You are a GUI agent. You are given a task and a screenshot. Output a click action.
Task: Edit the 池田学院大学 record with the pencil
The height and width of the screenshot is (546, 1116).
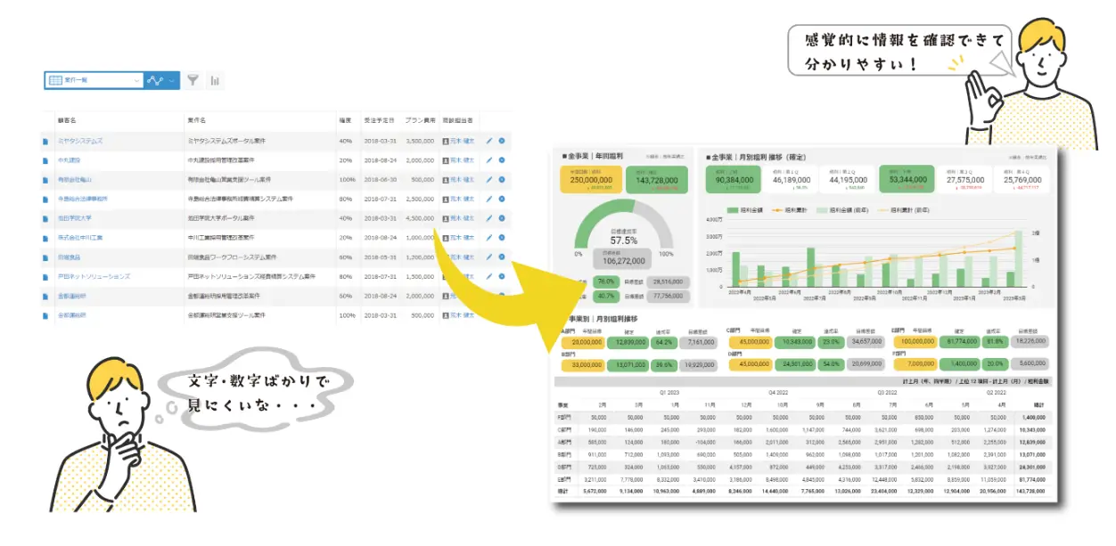pyautogui.click(x=488, y=218)
